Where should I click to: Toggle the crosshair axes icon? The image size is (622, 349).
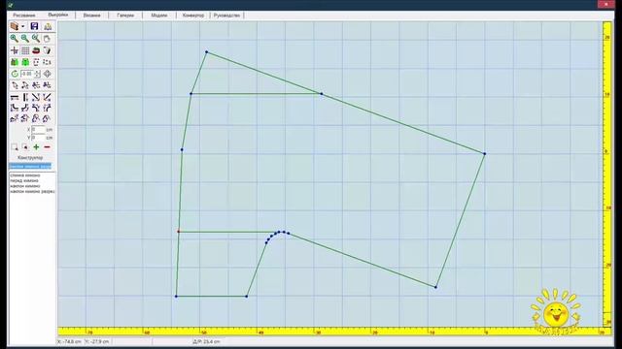[15, 50]
